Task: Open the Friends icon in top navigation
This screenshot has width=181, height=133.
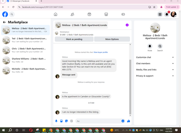Action: click(72, 14)
